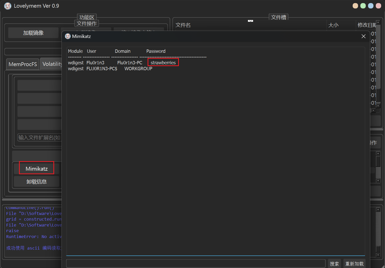Viewport: 385px width, 268px height.
Task: Click the Module column heading
Action: click(x=75, y=51)
